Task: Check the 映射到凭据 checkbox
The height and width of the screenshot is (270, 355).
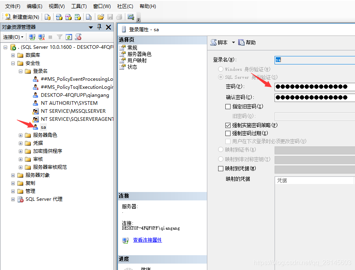Action: point(221,169)
